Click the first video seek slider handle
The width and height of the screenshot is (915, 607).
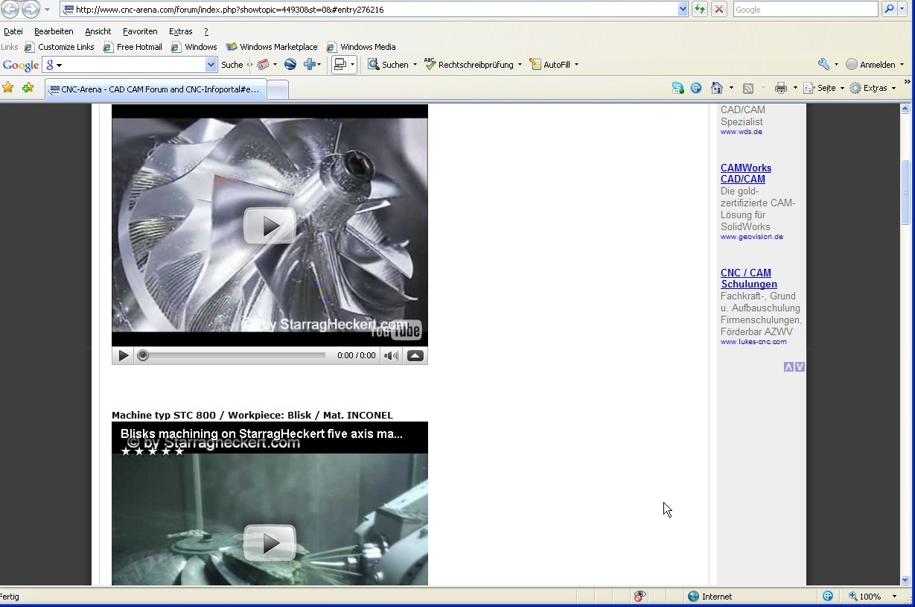tap(143, 356)
